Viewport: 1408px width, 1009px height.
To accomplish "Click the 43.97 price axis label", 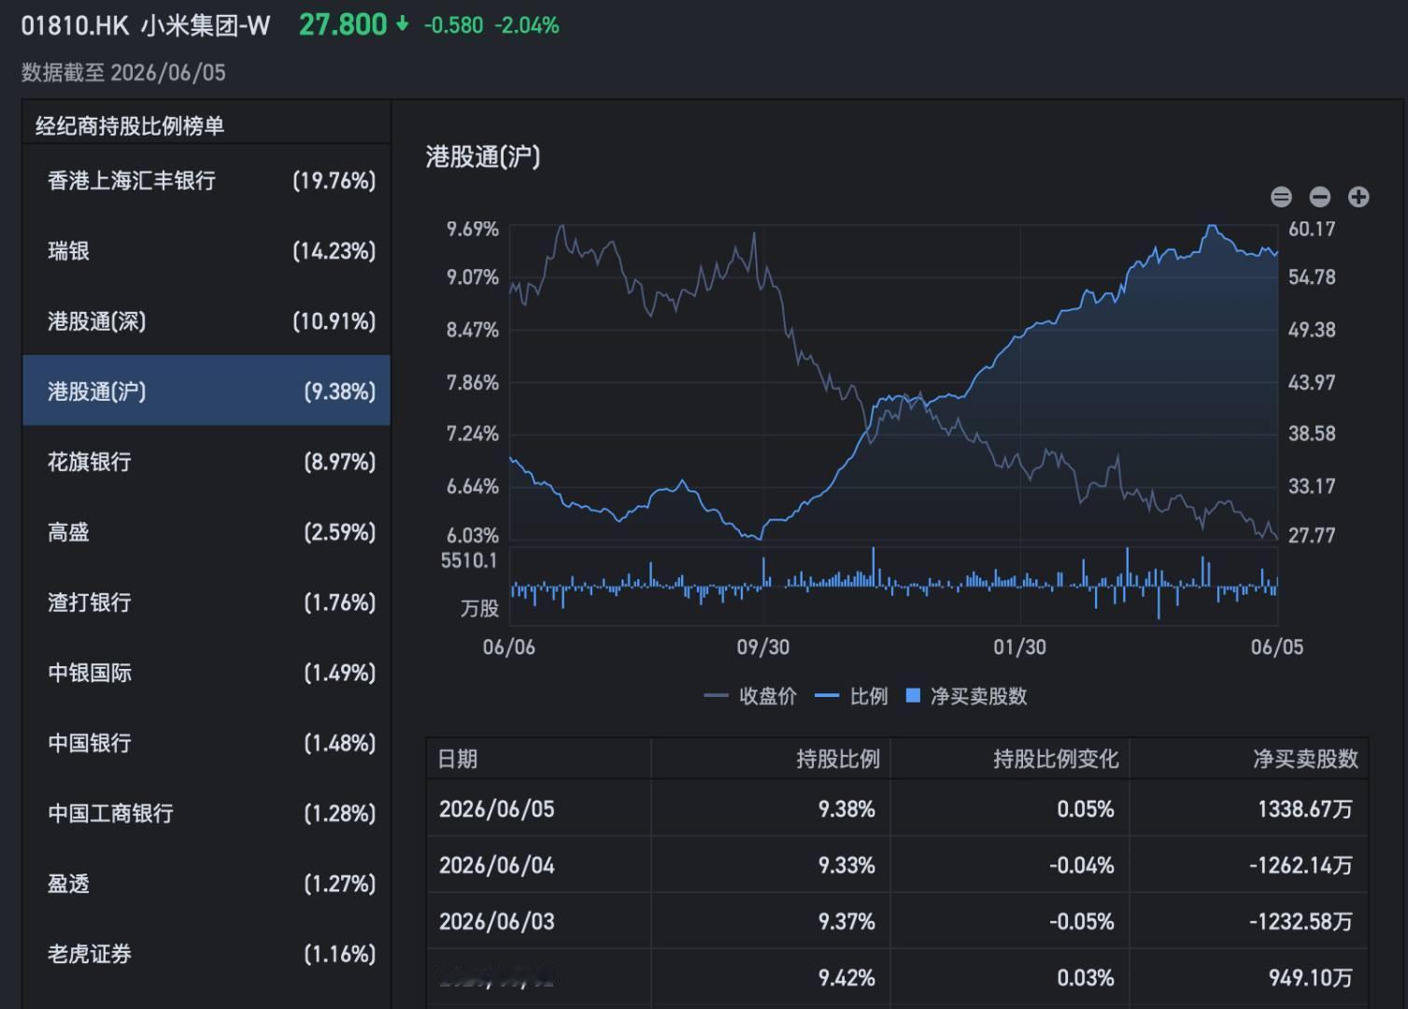I will [1312, 382].
